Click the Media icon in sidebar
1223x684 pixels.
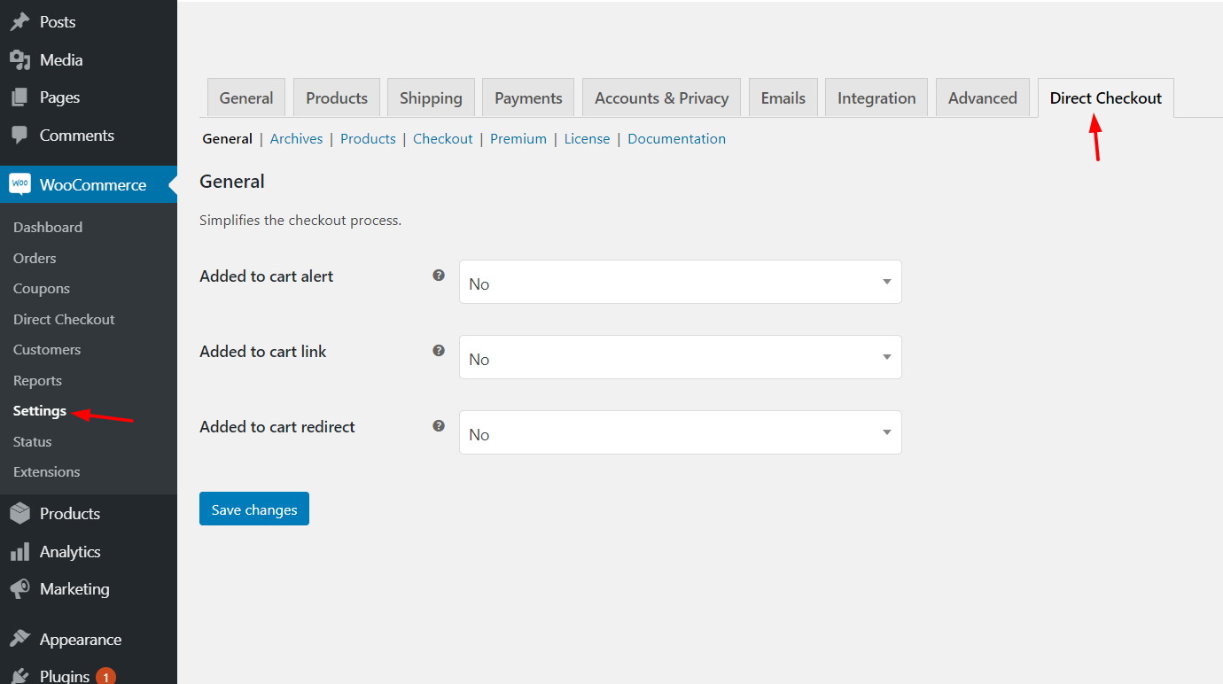click(19, 60)
